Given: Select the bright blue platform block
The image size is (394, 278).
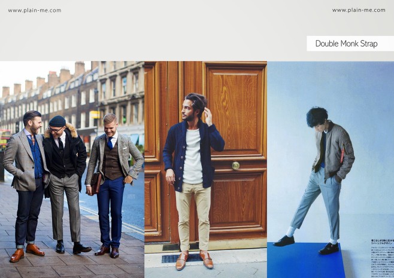Looking at the screenshot, I should click(x=306, y=260).
